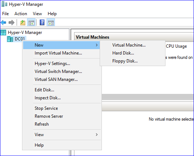The image size is (194, 156).
Task: Click the Forward arrow toolbar icon
Action: point(12,23)
